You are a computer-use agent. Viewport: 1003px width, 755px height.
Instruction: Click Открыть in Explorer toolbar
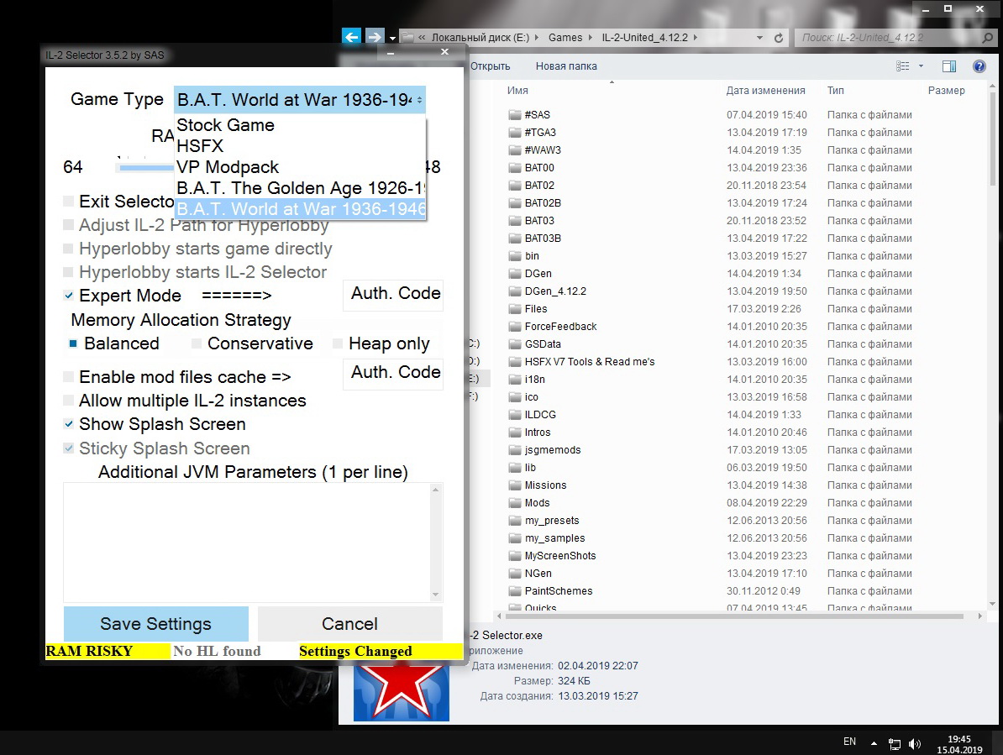(490, 66)
